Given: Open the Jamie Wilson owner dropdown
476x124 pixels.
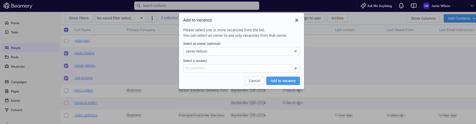Looking at the screenshot, I should pos(241,51).
